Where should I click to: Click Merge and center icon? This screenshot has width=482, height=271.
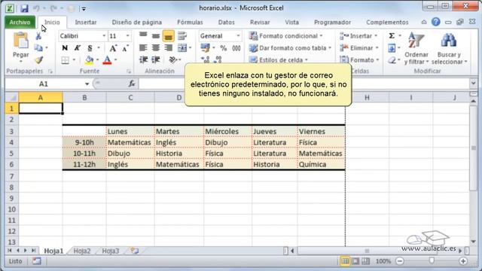tap(182, 48)
